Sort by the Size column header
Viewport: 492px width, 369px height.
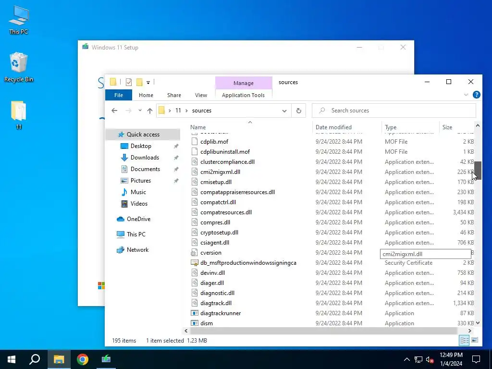point(447,127)
